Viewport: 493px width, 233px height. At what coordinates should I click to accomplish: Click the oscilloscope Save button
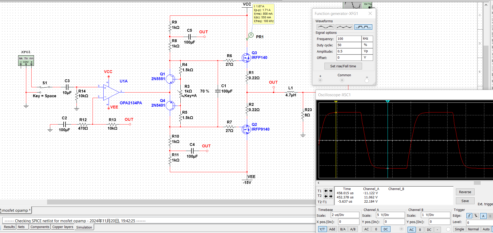pos(465,201)
